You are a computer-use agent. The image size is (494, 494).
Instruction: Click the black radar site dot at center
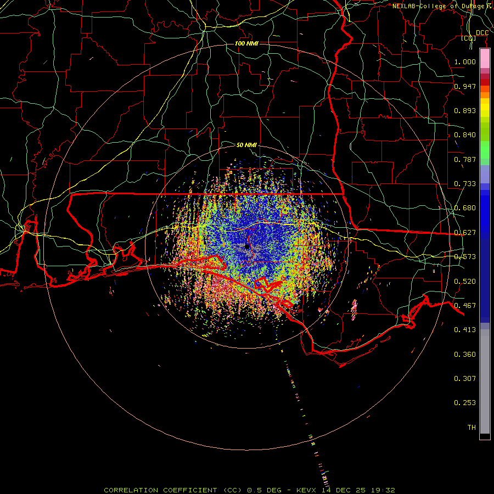(247, 246)
